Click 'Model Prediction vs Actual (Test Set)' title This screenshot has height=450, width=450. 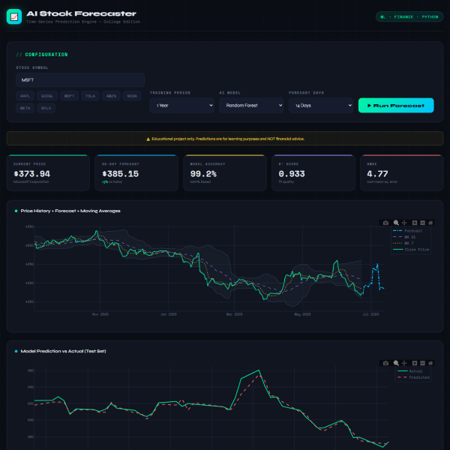click(63, 351)
